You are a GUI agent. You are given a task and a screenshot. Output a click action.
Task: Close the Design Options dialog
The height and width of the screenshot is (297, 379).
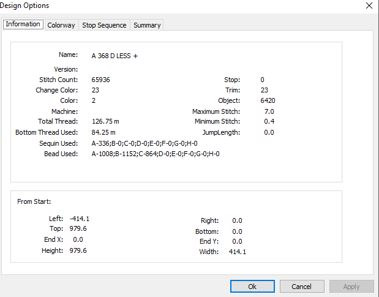[x=369, y=6]
